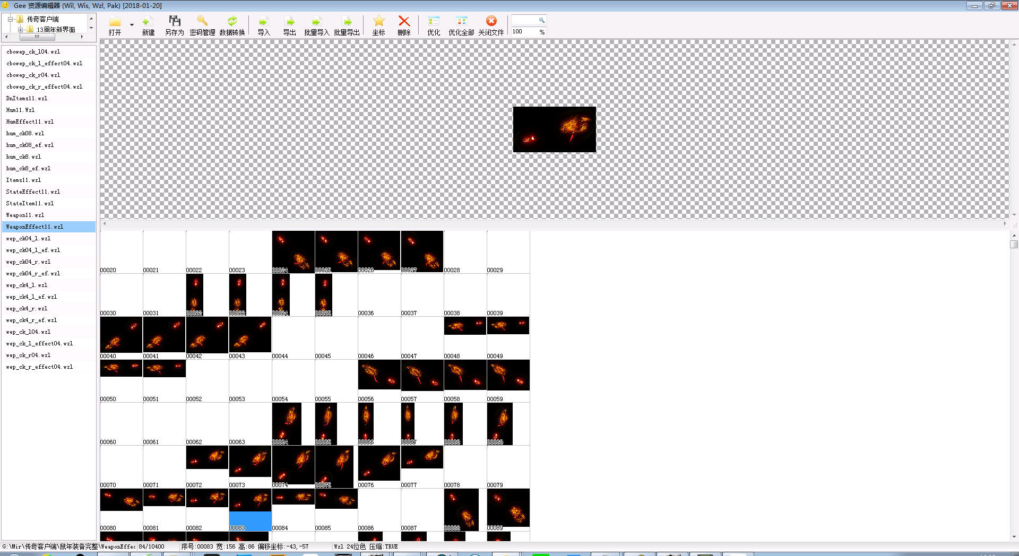Select thumbnail 00024
Screen dimensions: 1019x556
tap(293, 251)
